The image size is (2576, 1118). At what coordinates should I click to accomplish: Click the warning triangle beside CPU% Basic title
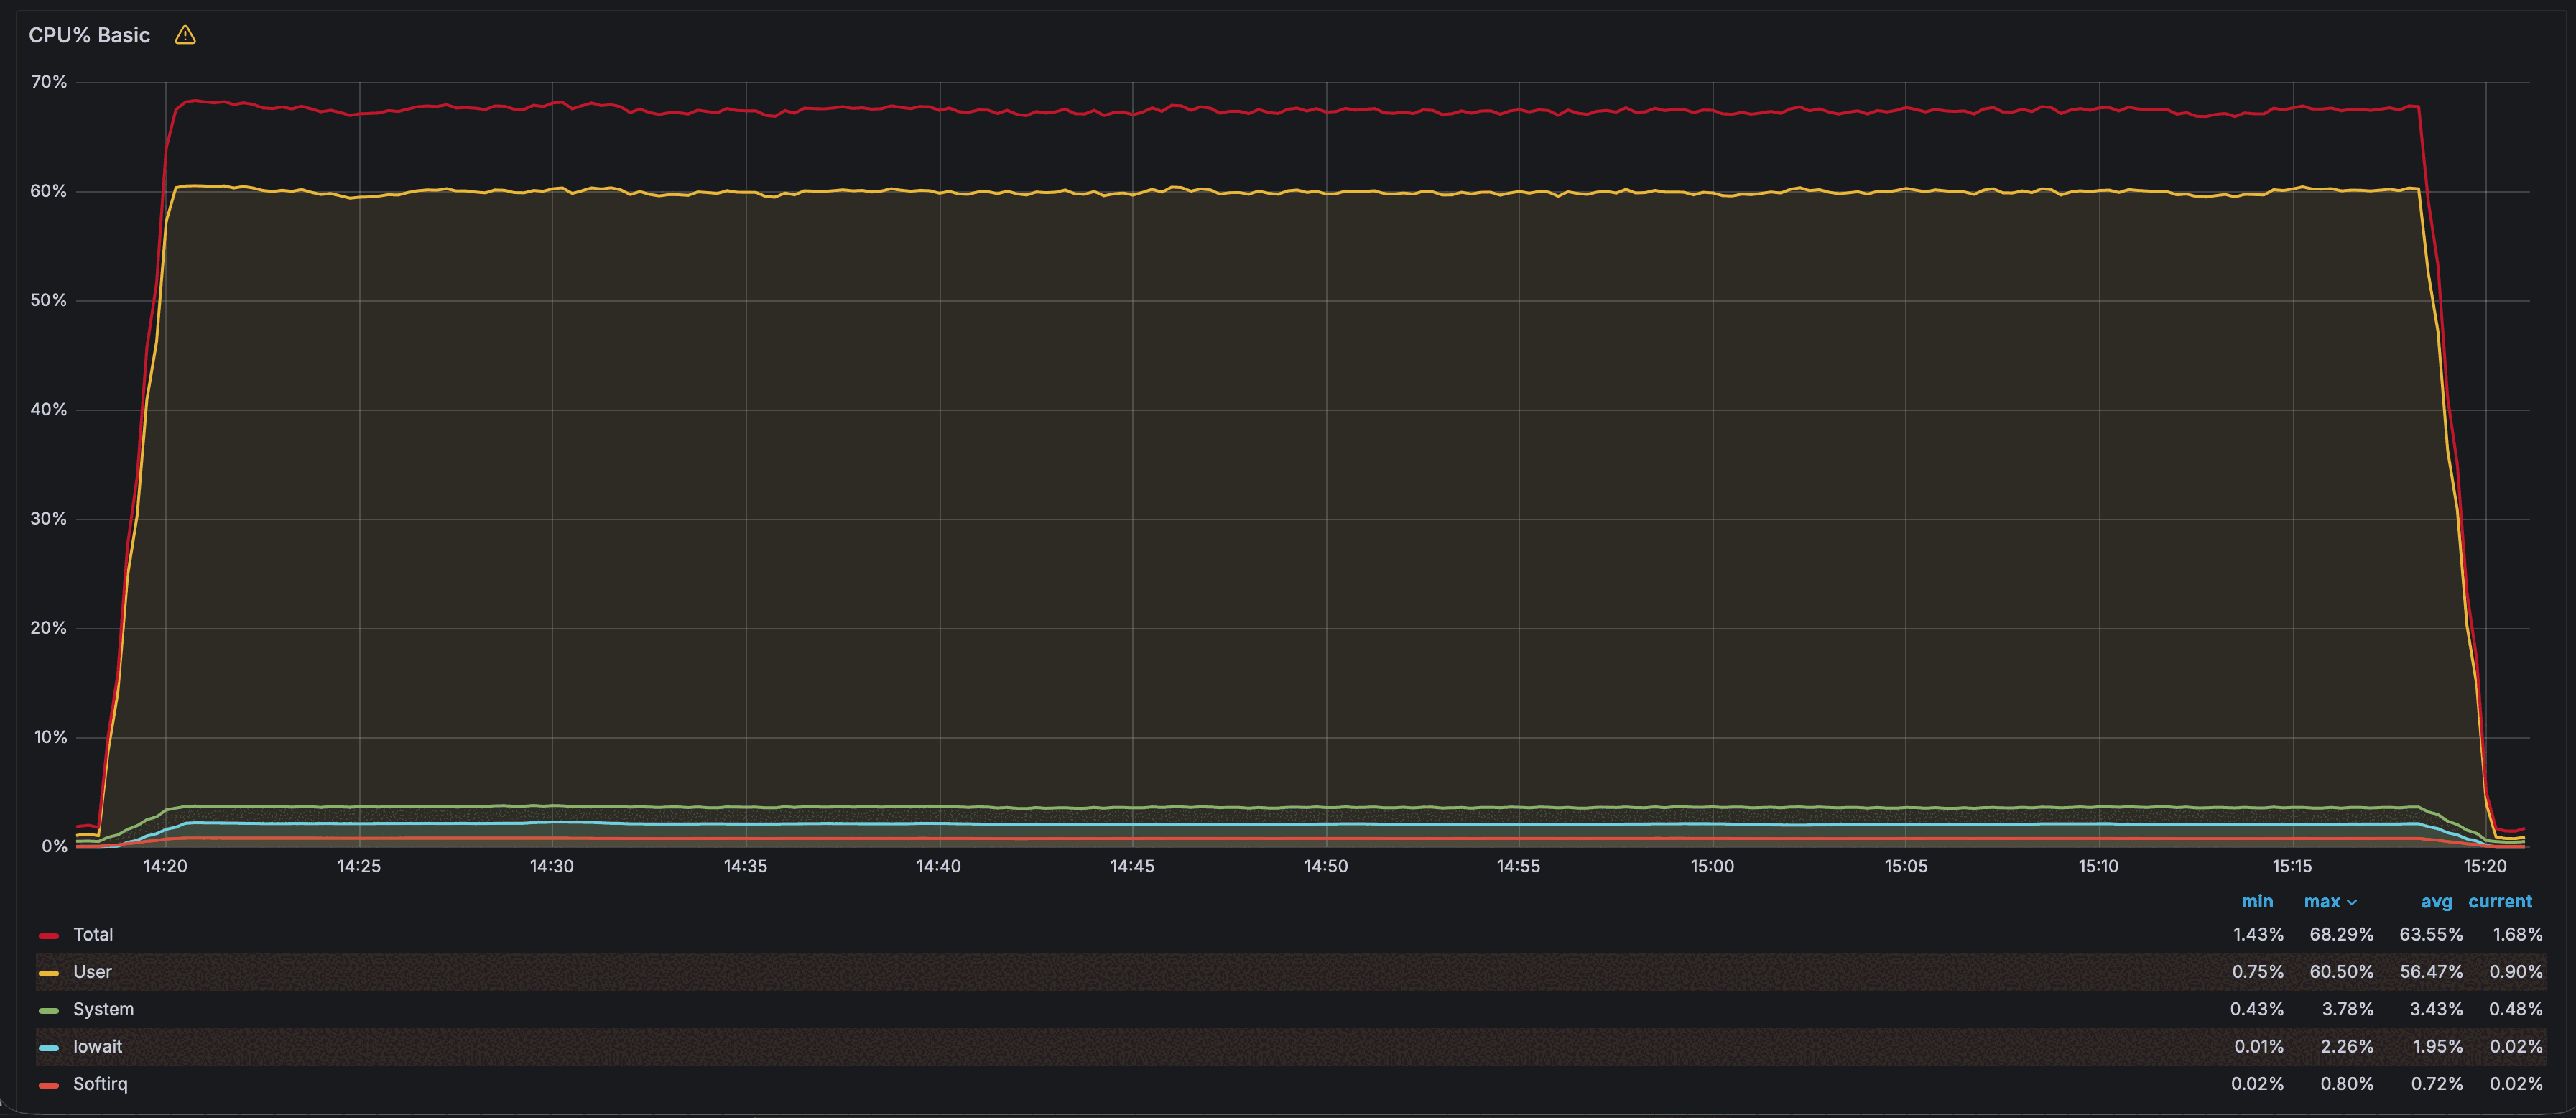click(185, 34)
